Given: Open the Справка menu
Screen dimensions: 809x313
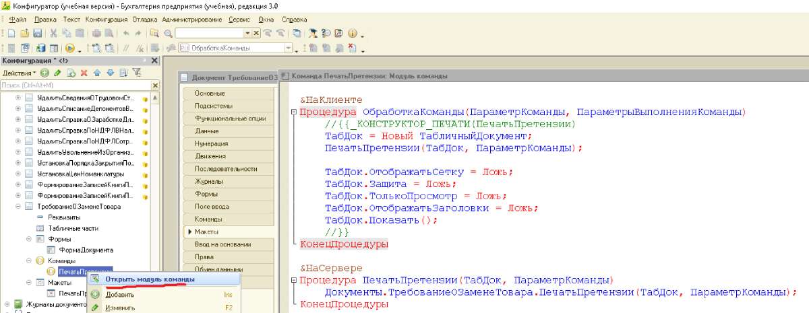Looking at the screenshot, I should point(295,20).
